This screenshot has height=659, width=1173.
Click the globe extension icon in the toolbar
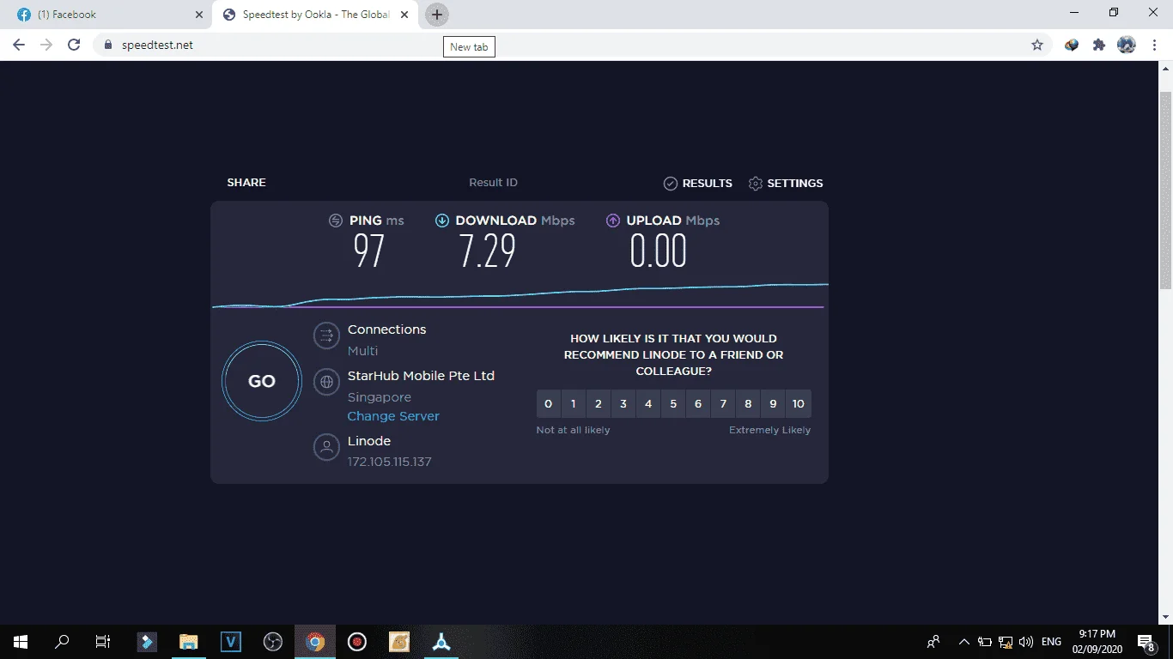[1072, 45]
